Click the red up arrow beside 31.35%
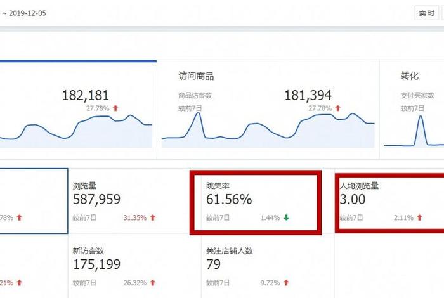Screen dimensions: 444x298 153,218
